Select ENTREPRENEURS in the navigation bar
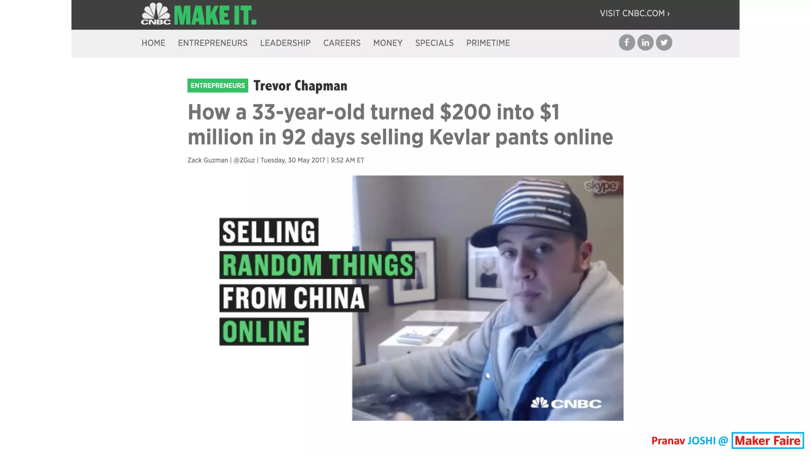The height and width of the screenshot is (456, 811). click(213, 43)
